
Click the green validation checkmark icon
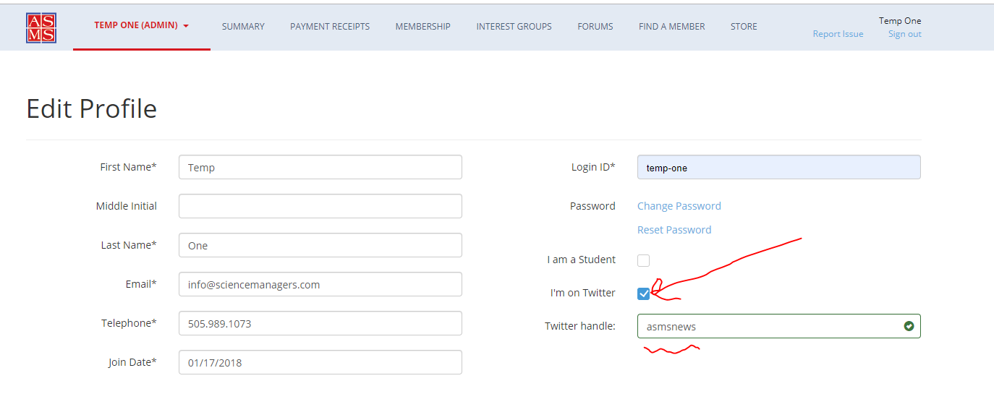909,326
